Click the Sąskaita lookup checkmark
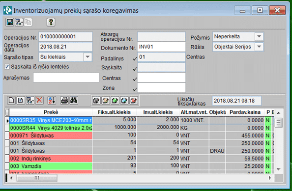Viewport: 292px width, 191px height. point(135,69)
